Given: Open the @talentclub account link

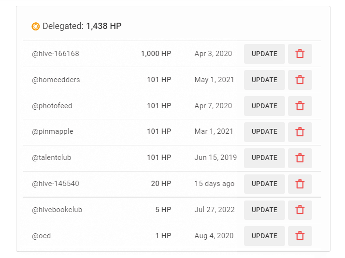Looking at the screenshot, I should [52, 158].
